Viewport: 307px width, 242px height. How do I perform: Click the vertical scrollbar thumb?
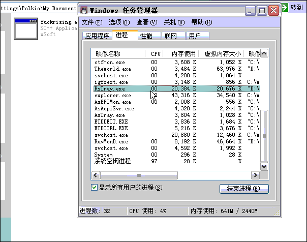coord(264,135)
